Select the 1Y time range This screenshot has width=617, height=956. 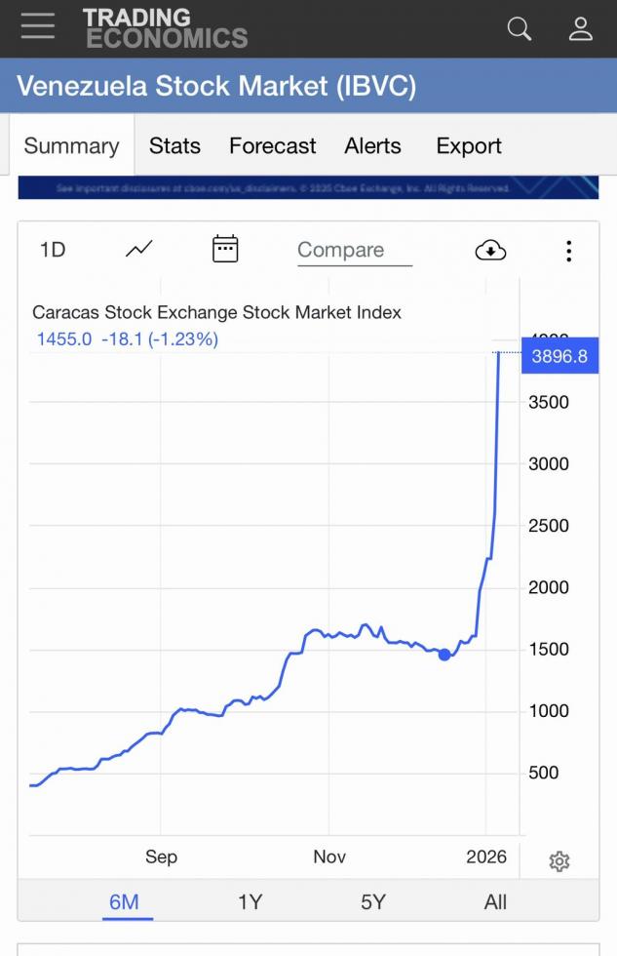click(250, 901)
